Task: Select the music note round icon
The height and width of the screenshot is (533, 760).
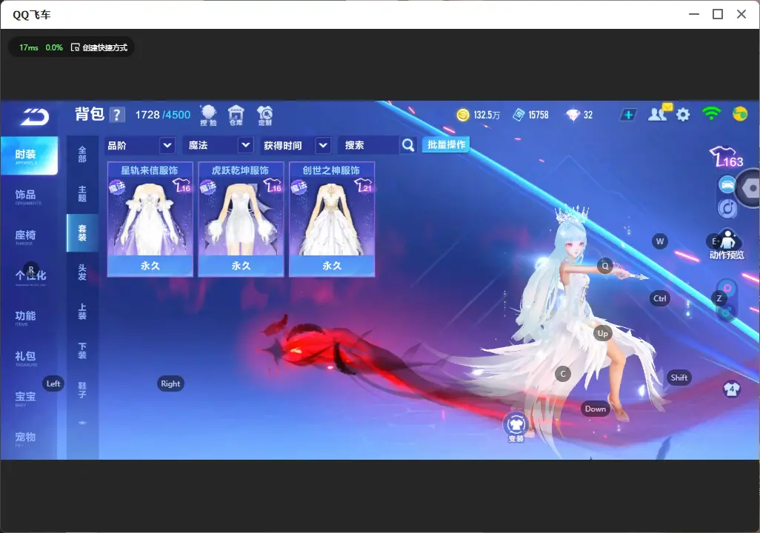Action: click(x=727, y=208)
